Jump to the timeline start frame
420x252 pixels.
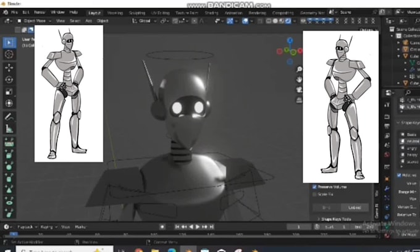[x=177, y=227]
